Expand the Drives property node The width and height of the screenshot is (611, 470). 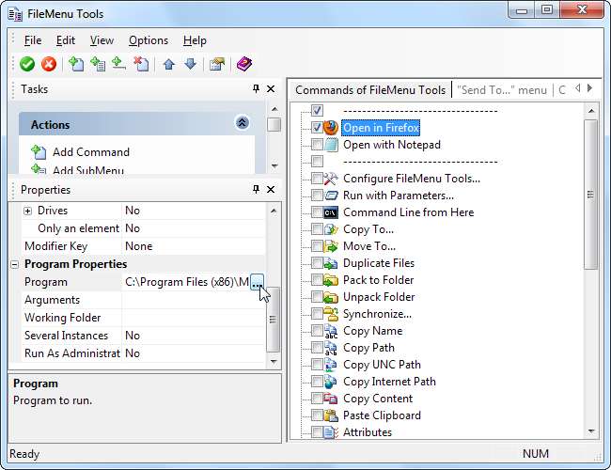(27, 211)
